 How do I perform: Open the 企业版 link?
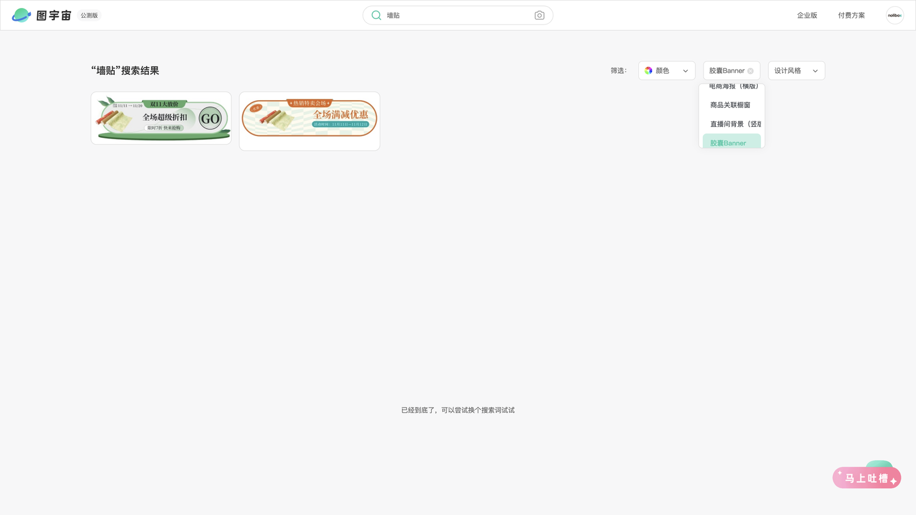click(807, 15)
